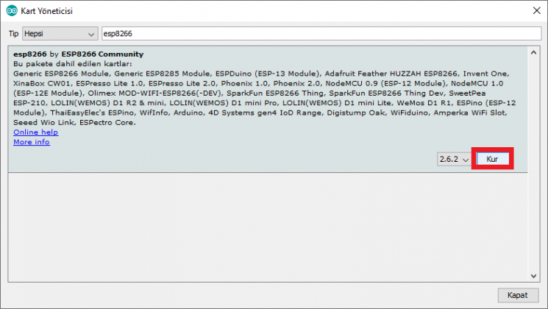548x309 pixels.
Task: Click the Tip label
Action: [x=13, y=34]
